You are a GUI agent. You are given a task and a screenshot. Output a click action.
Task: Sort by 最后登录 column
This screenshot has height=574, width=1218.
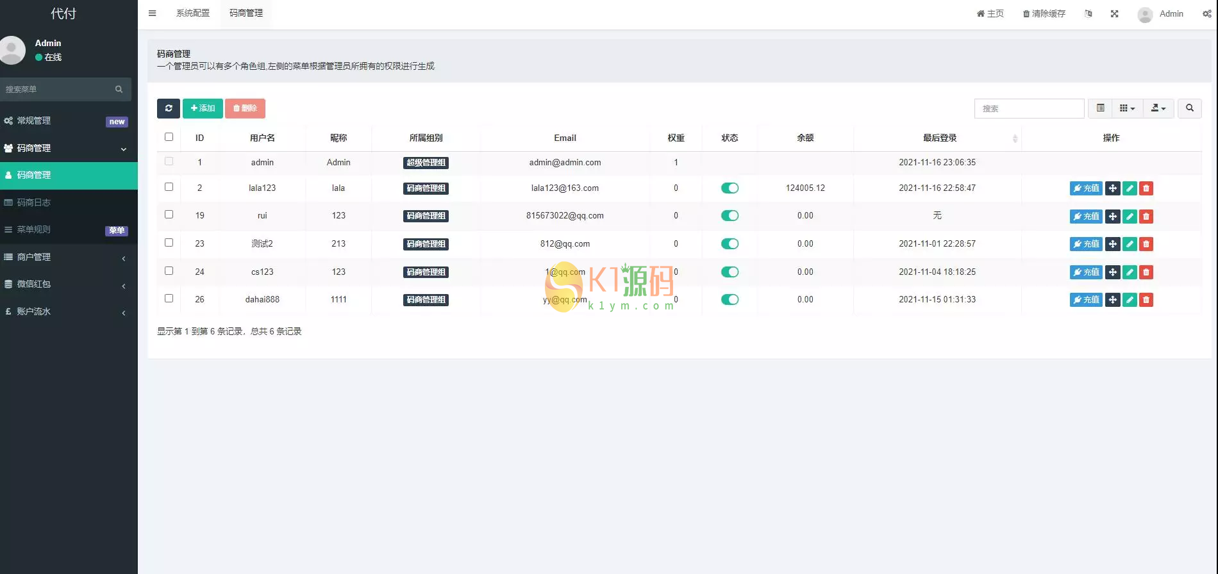[x=940, y=138]
